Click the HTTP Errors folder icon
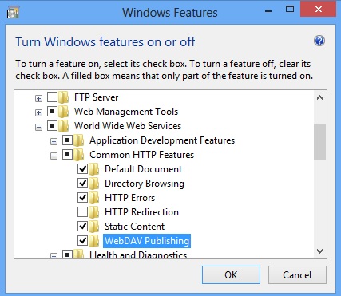This screenshot has height=296, width=341. pyautogui.click(x=94, y=198)
